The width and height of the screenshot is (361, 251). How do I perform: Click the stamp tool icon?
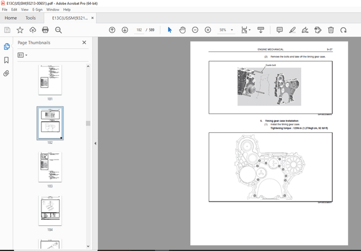pos(318,30)
